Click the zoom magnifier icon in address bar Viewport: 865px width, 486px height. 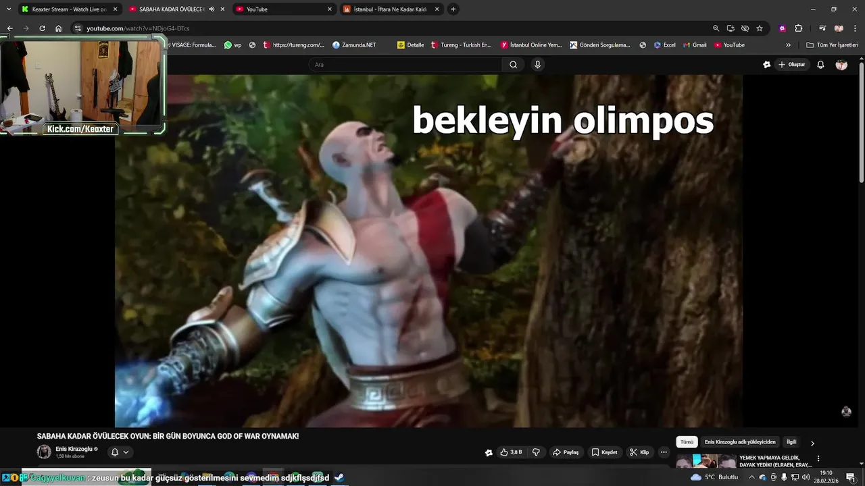716,28
